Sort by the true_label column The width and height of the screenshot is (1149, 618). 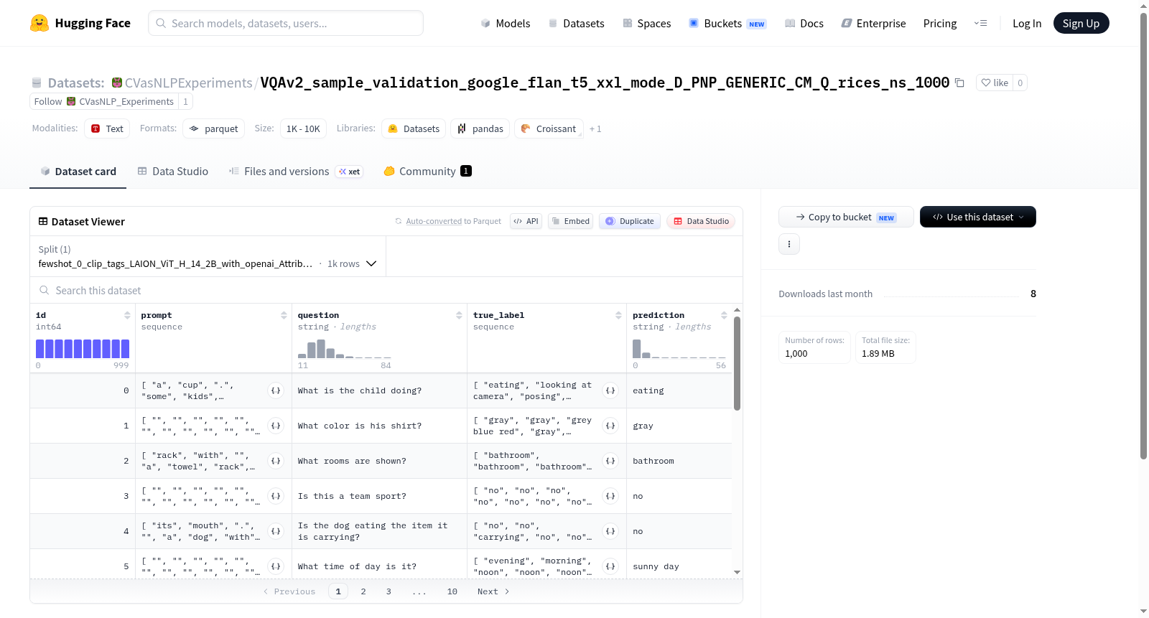(x=618, y=315)
